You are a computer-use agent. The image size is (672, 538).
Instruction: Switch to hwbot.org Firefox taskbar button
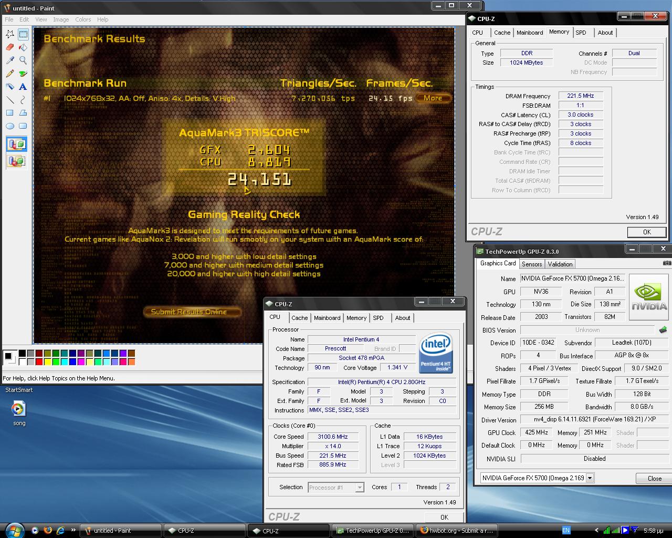click(x=456, y=531)
